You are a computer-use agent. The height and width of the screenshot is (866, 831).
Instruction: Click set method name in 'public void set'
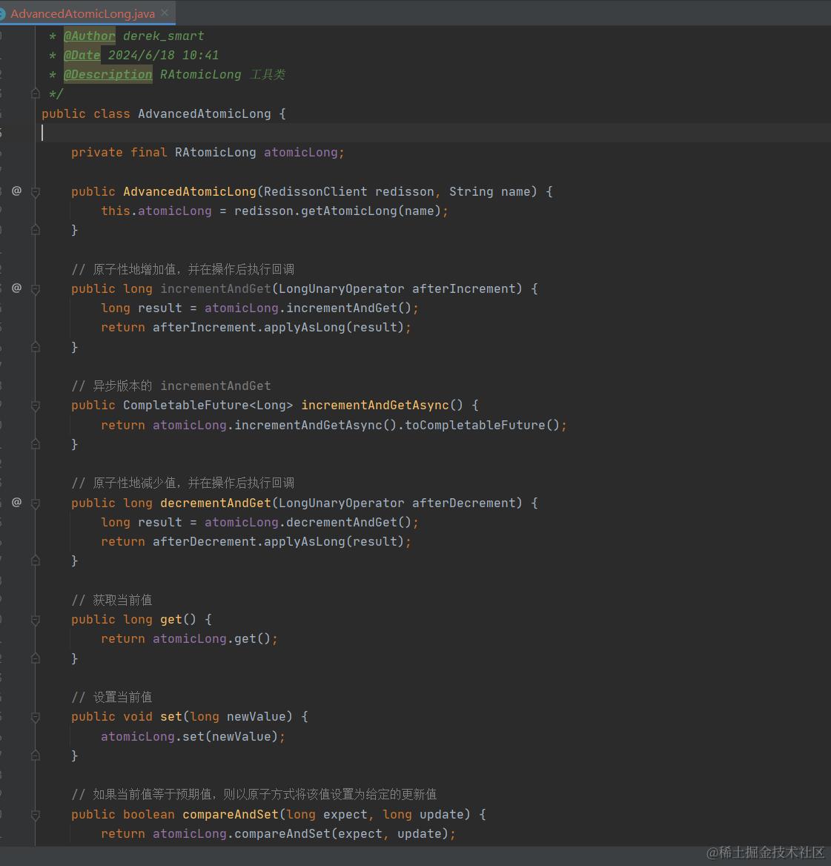[x=171, y=717]
